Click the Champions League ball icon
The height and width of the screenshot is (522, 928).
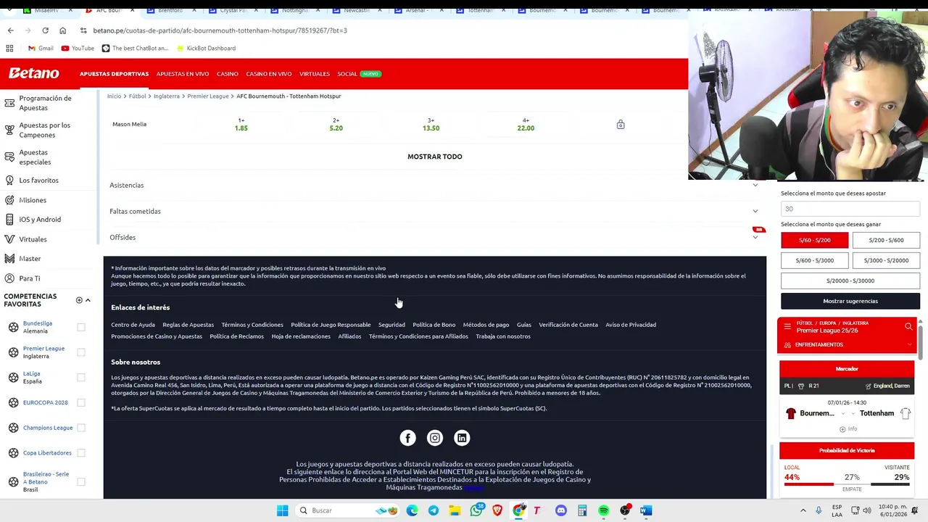[13, 428]
